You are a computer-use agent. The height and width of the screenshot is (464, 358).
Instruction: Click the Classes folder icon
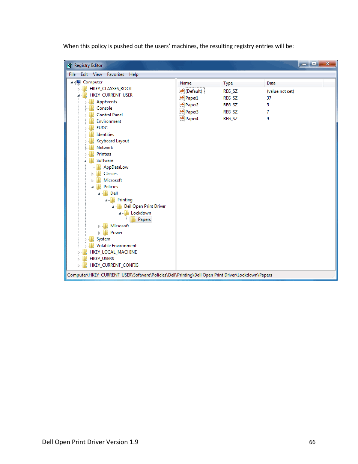click(x=99, y=174)
